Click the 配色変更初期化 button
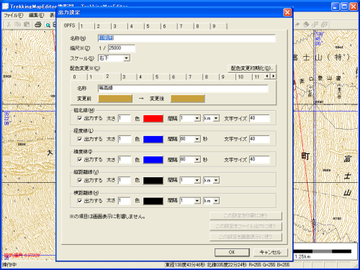Screen dimensions: 360x270 (252, 68)
